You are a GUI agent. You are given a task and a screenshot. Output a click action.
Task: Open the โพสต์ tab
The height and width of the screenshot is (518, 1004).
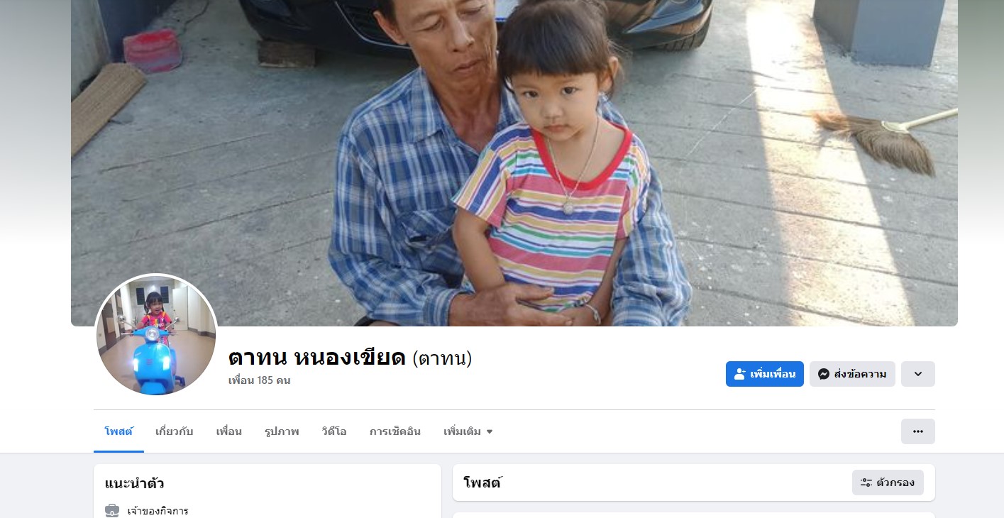[118, 431]
